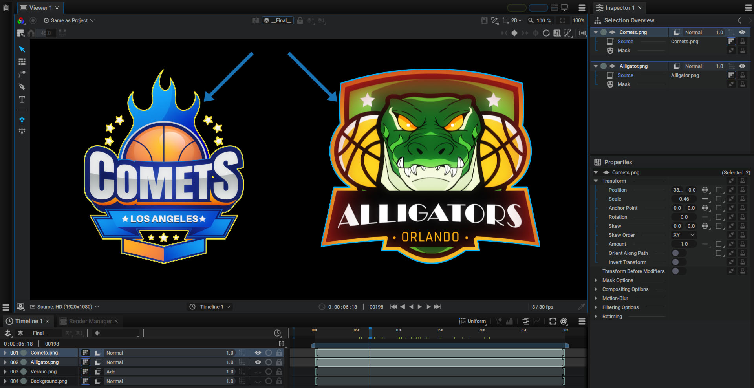This screenshot has width=754, height=388.
Task: Click the _Final_ composition button in viewer
Action: tap(278, 20)
